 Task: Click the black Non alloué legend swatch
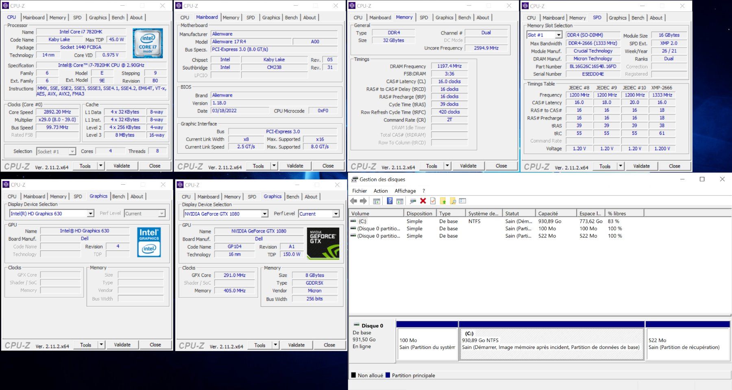(354, 375)
